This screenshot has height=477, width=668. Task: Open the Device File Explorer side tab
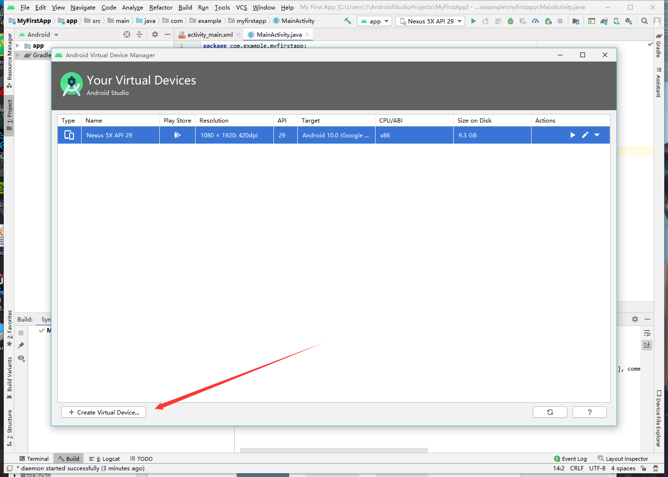[x=658, y=418]
